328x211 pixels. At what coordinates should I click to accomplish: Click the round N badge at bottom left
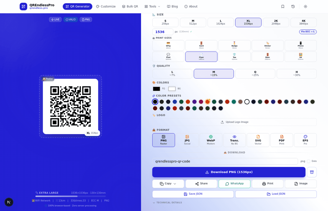(9, 202)
